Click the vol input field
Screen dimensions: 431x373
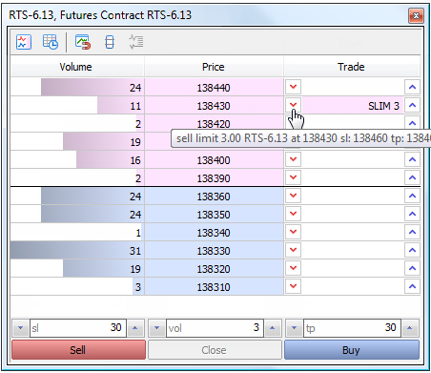[x=215, y=327]
